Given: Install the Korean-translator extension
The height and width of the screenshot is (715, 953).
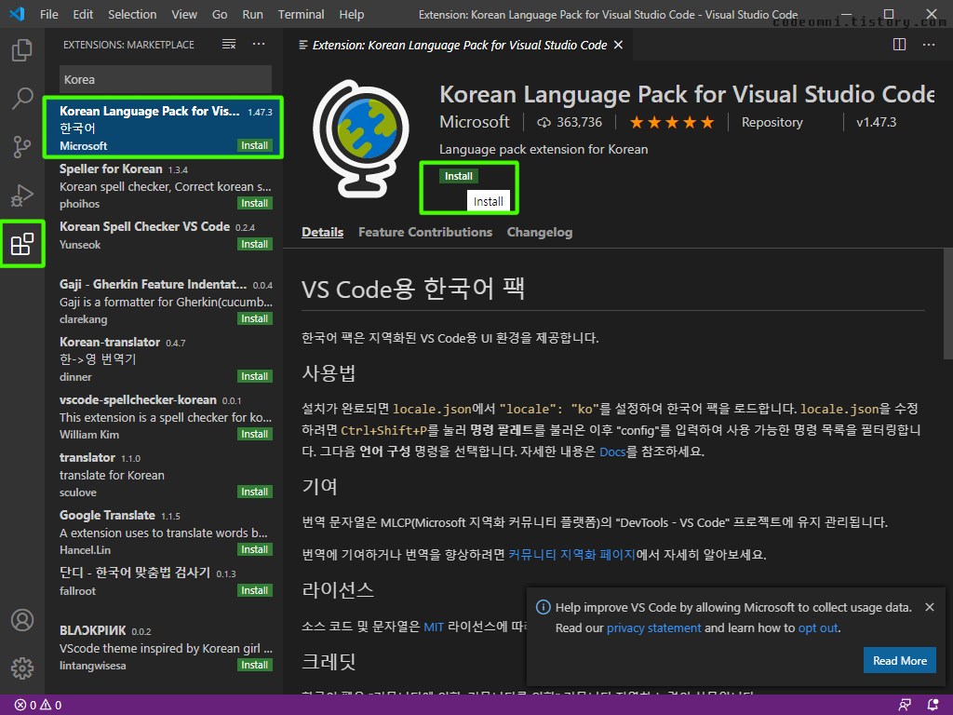Looking at the screenshot, I should tap(254, 376).
